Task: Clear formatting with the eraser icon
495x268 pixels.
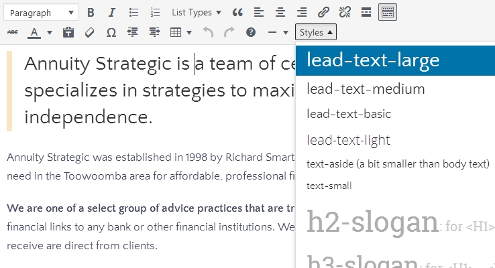Action: [x=90, y=32]
